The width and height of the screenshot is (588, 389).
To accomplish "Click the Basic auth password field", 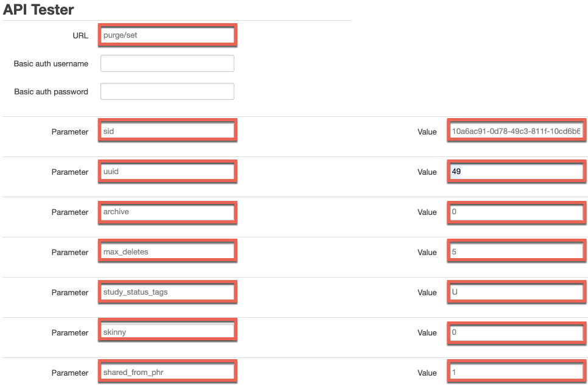I will point(167,91).
